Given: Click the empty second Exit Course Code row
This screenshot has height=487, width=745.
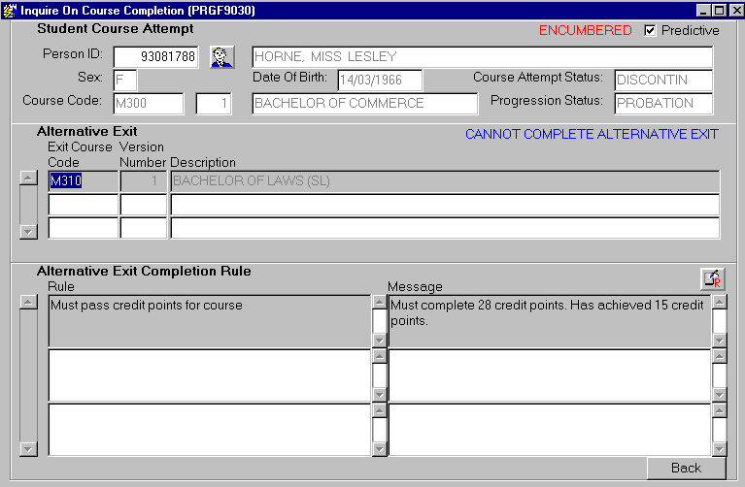Looking at the screenshot, I should [83, 205].
